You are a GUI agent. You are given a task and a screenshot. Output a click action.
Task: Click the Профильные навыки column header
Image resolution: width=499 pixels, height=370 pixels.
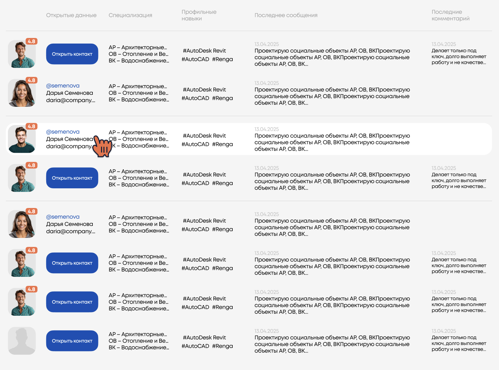(x=199, y=15)
